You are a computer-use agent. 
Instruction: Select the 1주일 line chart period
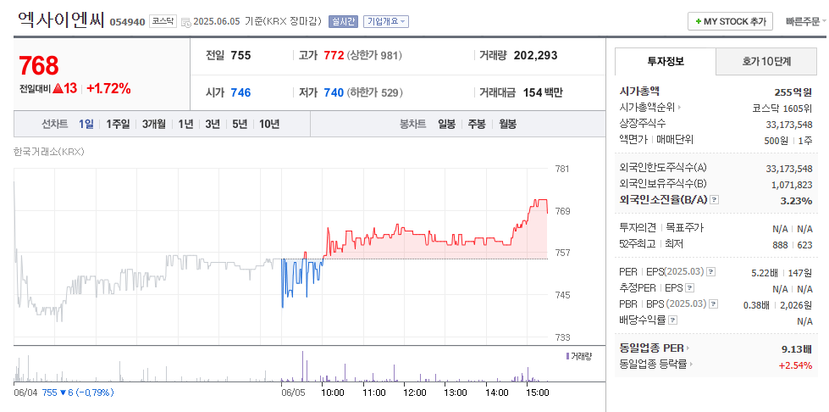(118, 125)
